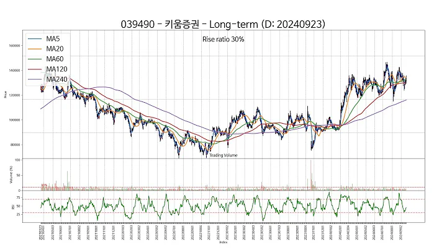
Task: Click the orange MA20 legend line swatch
Action: click(x=35, y=49)
